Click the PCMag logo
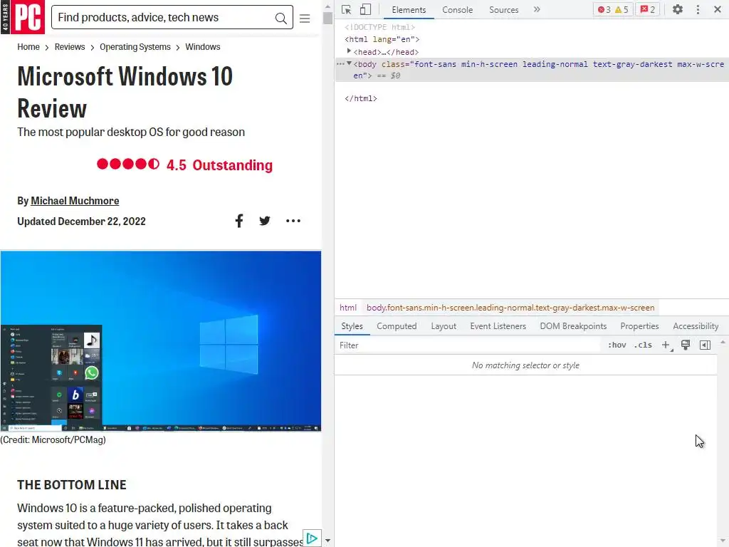 [23, 17]
